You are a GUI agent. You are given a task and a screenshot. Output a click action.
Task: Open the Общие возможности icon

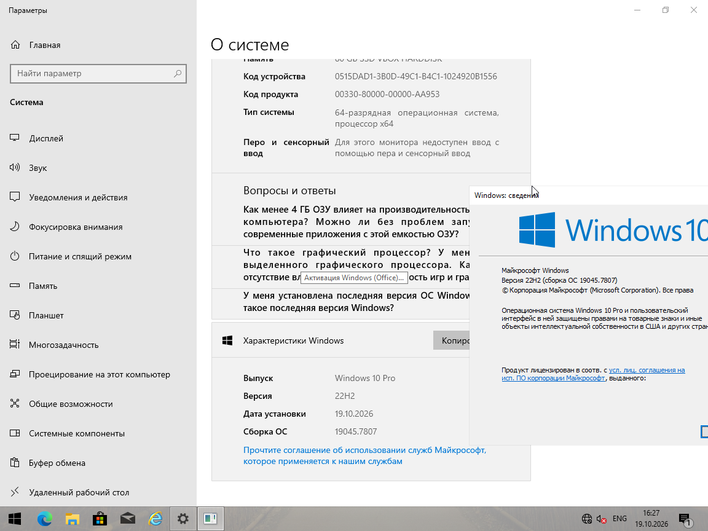click(x=15, y=404)
